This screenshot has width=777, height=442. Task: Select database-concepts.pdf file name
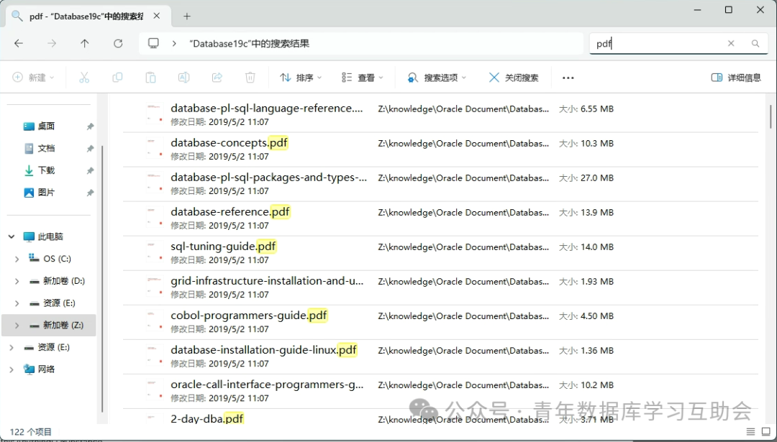coord(229,142)
